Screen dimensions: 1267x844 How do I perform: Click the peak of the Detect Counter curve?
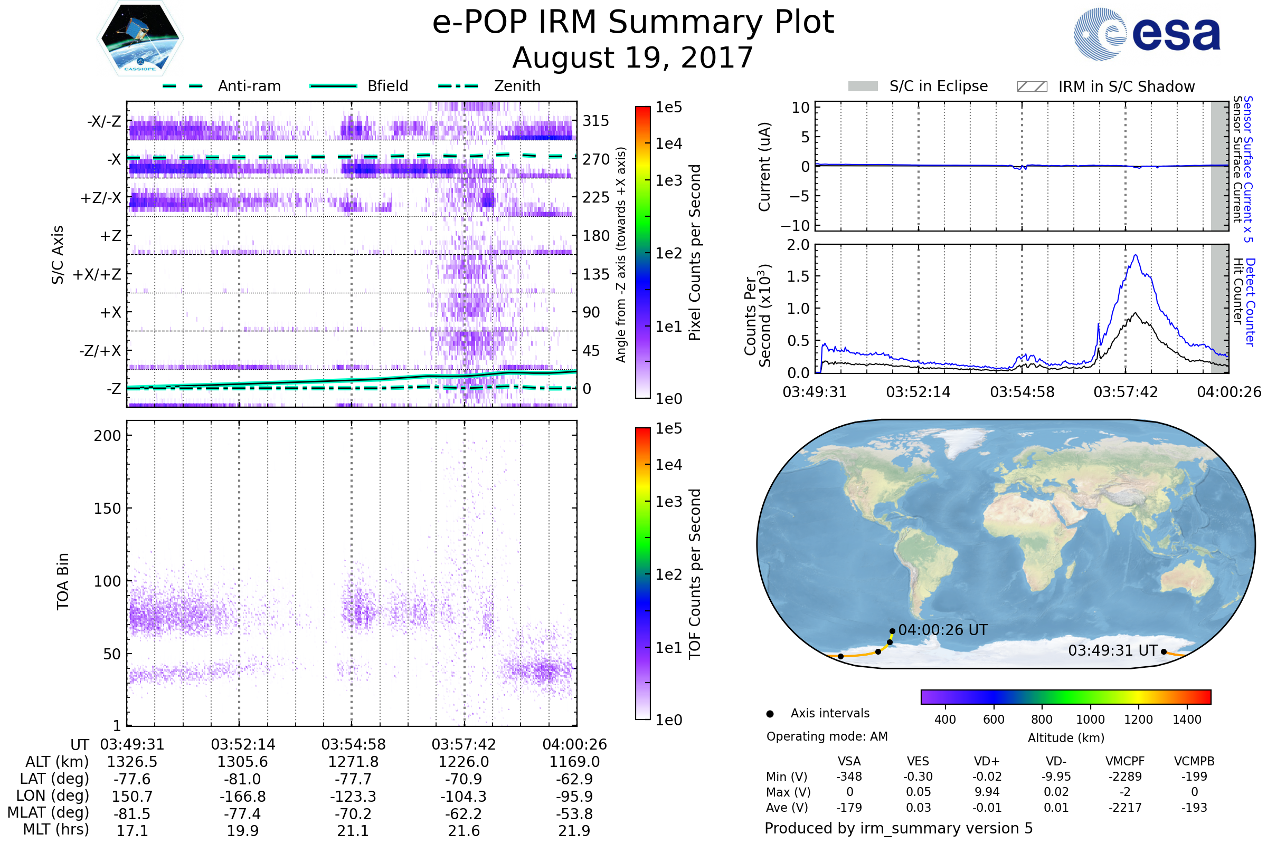click(x=1136, y=256)
